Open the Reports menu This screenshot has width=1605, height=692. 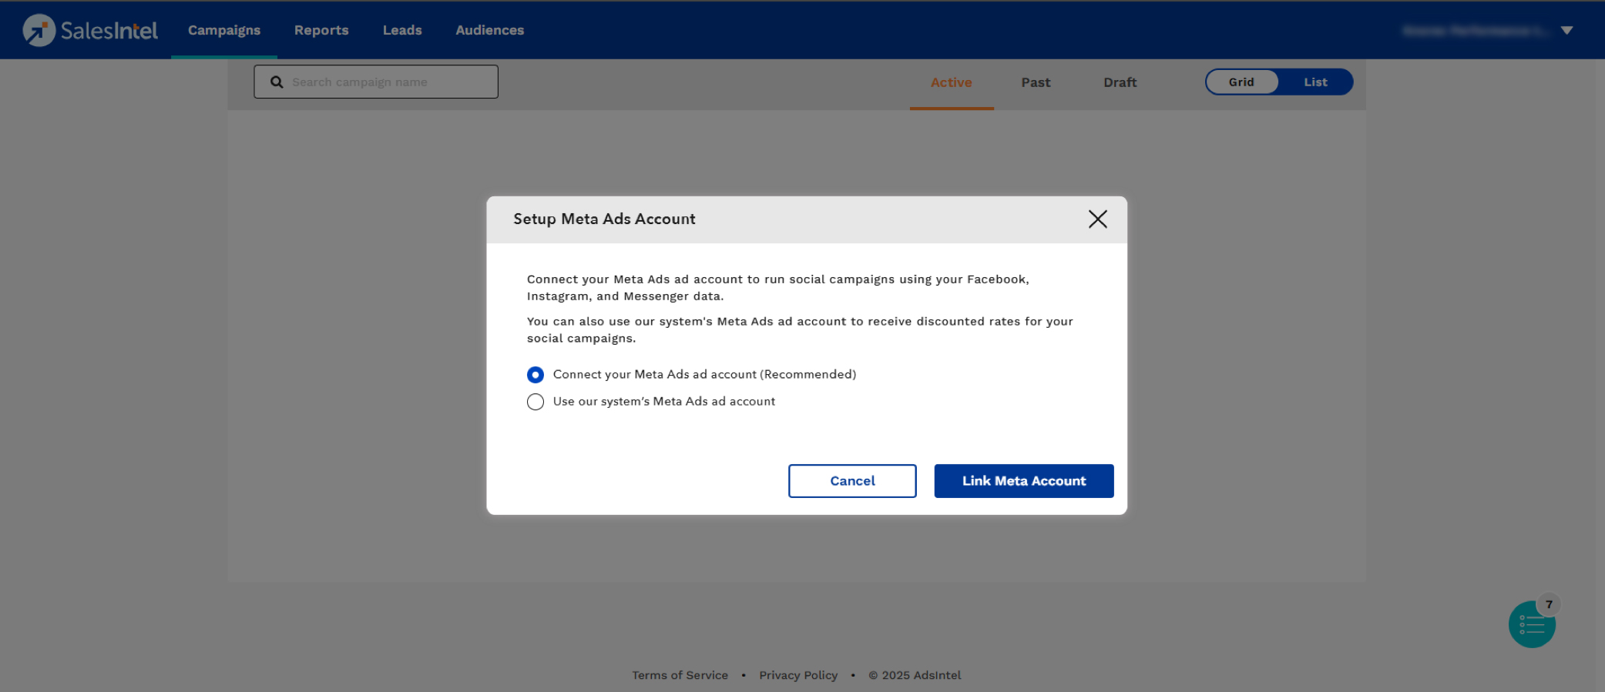pyautogui.click(x=321, y=30)
